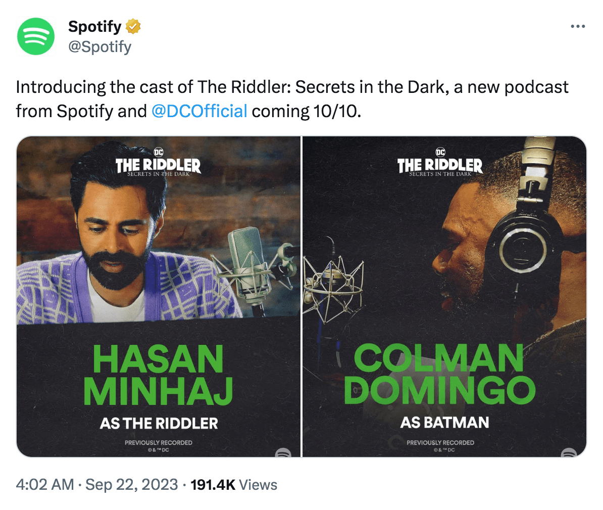603x510 pixels.
Task: Click the AS BATMAN caption
Action: 444,422
